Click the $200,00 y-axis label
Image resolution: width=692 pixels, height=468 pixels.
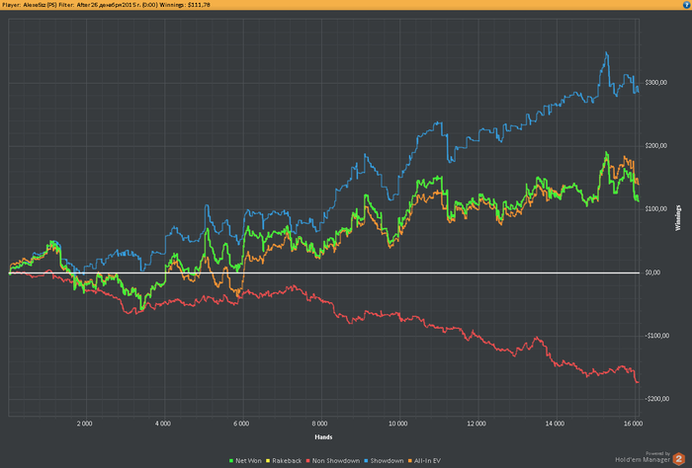coord(655,146)
